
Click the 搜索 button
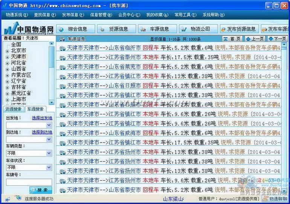tap(41, 190)
